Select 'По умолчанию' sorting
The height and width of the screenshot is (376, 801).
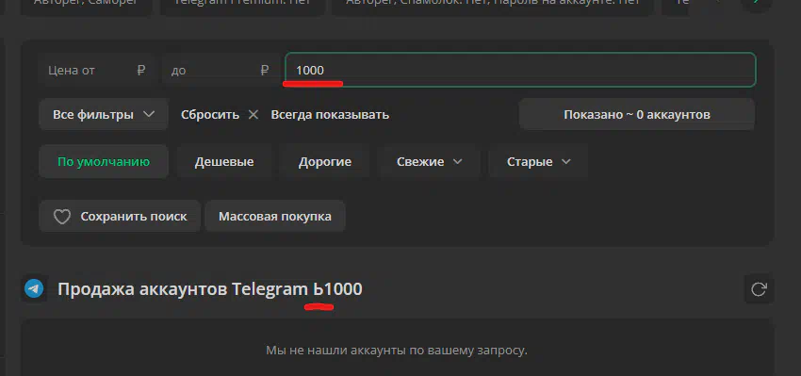click(104, 162)
